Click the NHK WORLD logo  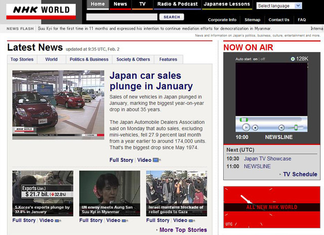click(41, 11)
